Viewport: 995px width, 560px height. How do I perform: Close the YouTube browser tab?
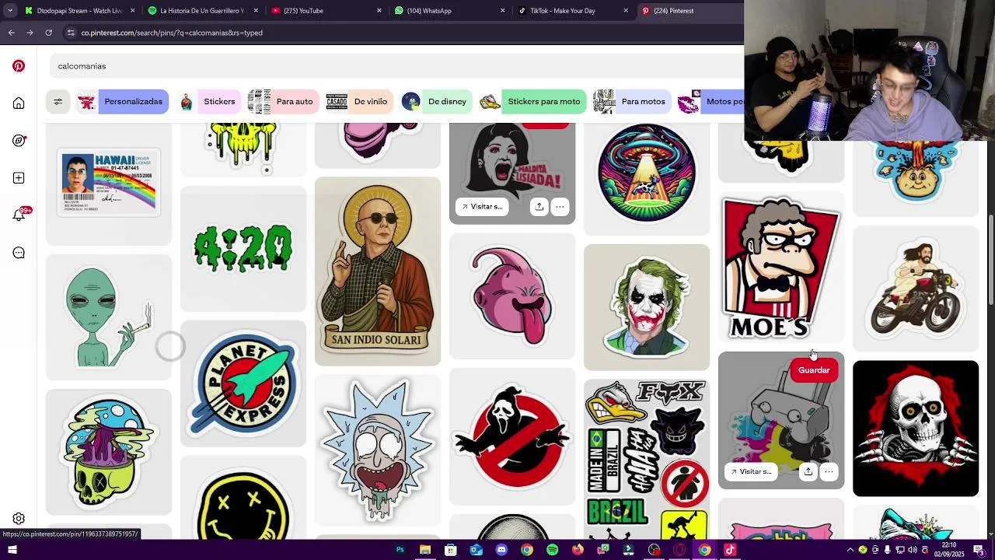(x=379, y=11)
